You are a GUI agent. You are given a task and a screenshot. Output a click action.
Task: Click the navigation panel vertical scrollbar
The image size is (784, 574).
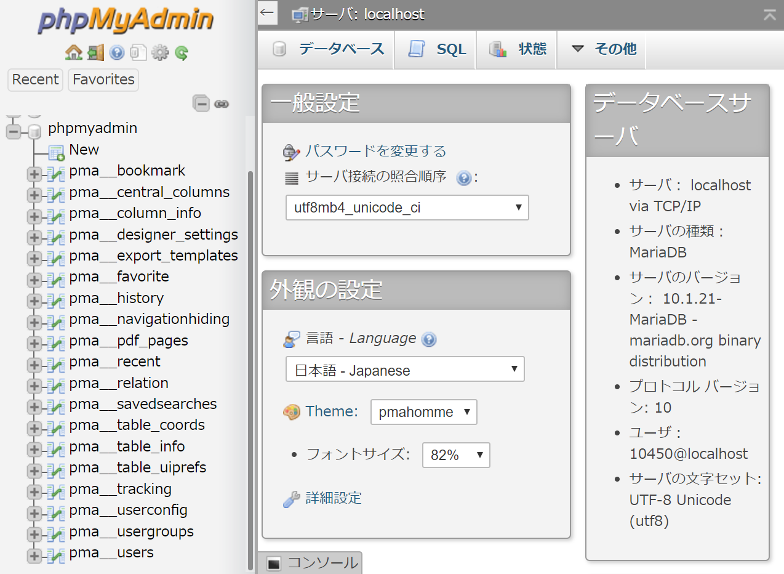click(x=250, y=370)
